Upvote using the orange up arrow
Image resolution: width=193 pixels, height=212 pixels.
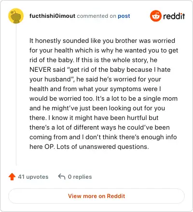tap(12, 177)
